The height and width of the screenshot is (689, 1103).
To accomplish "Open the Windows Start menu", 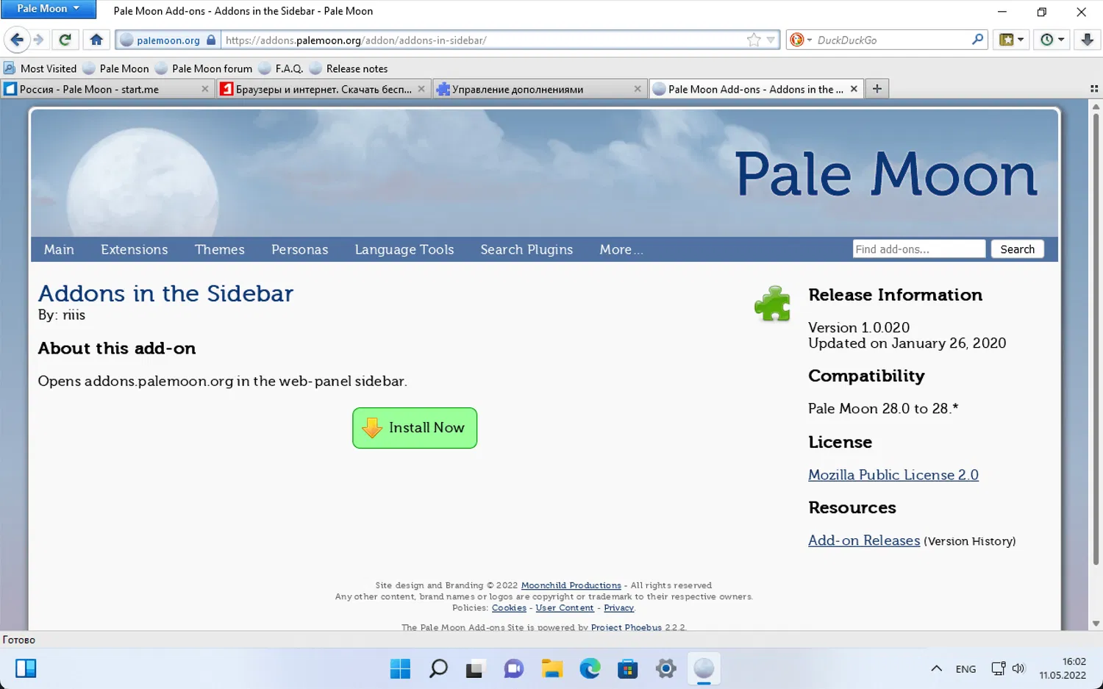I will (x=400, y=668).
